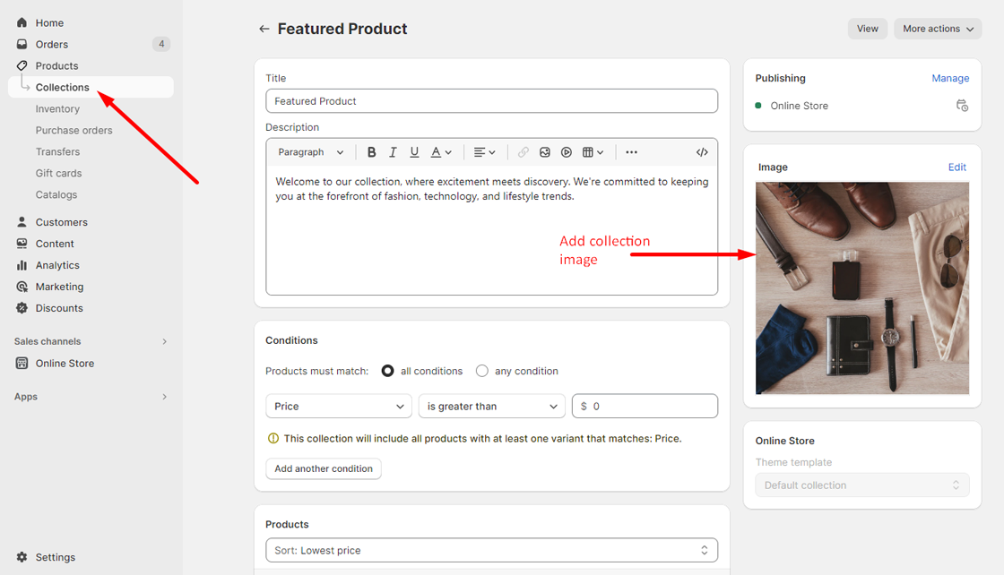
Task: Click the insert video icon
Action: pyautogui.click(x=567, y=152)
